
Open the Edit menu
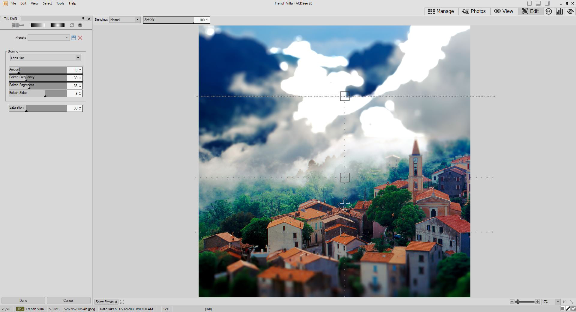pyautogui.click(x=23, y=3)
